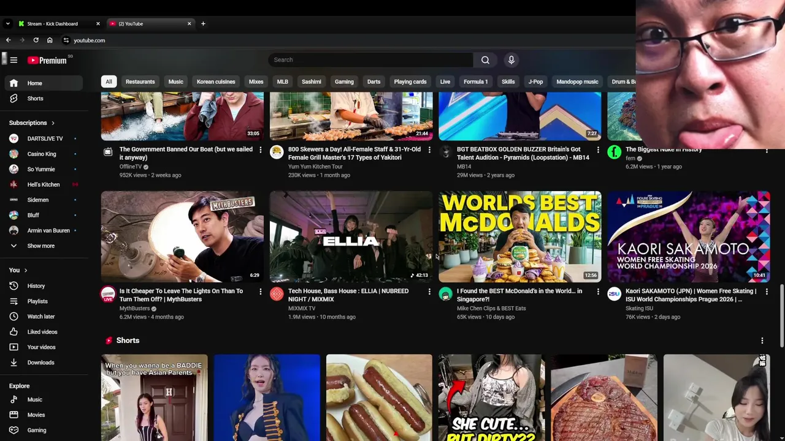Image resolution: width=785 pixels, height=441 pixels.
Task: Go to YouTube Premium logo home
Action: point(47,60)
